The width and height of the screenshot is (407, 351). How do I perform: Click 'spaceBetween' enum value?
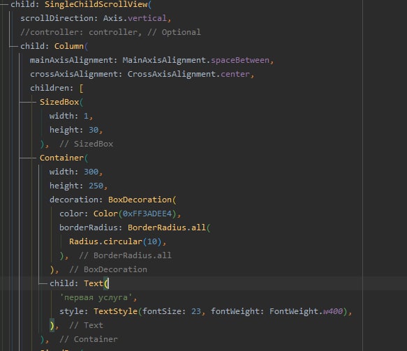pos(240,60)
